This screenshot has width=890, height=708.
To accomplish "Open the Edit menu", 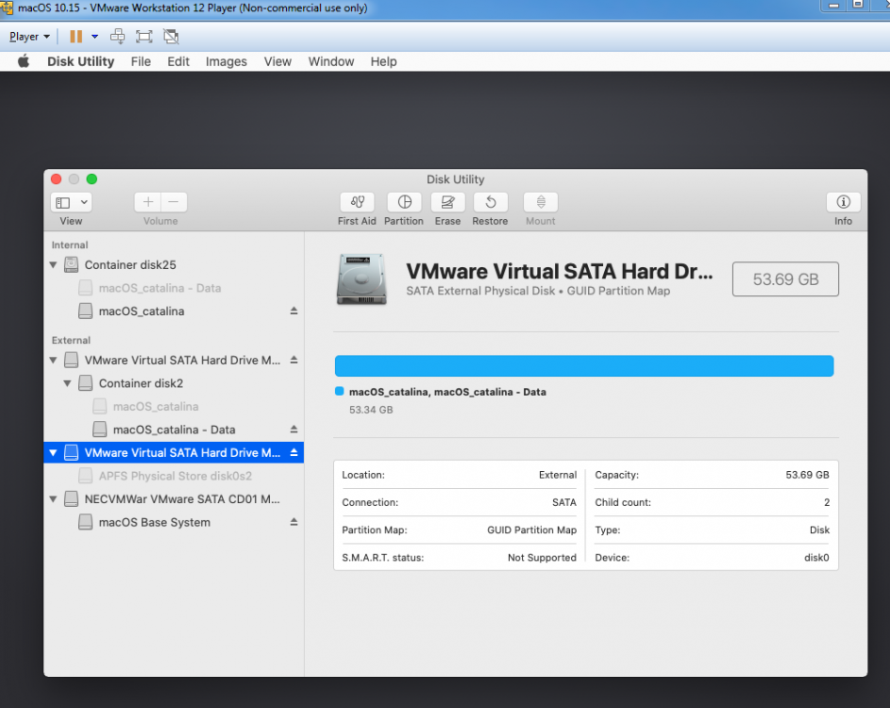I will pyautogui.click(x=178, y=61).
